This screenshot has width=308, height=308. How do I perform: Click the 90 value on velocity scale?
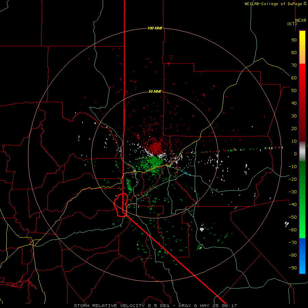coord(294,40)
